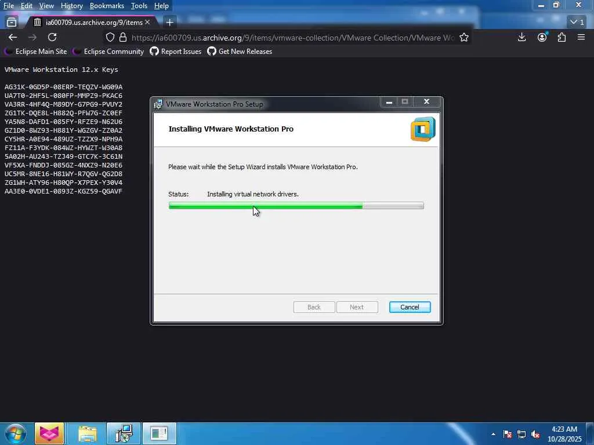Screen dimensions: 594x445
Task: Close the ia600709.us.archive.org tab
Action: click(147, 23)
